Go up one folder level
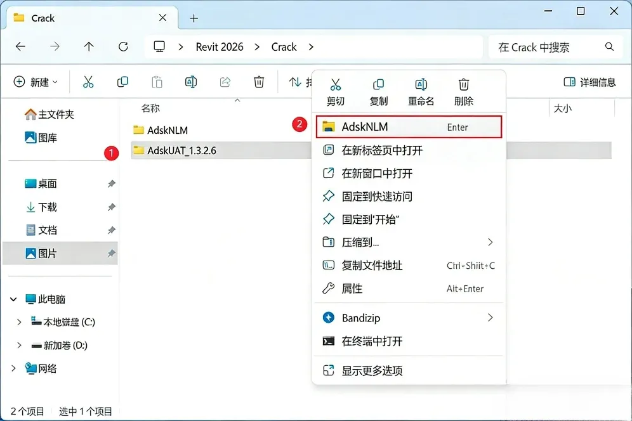Screen dimensions: 632x421 (89, 47)
